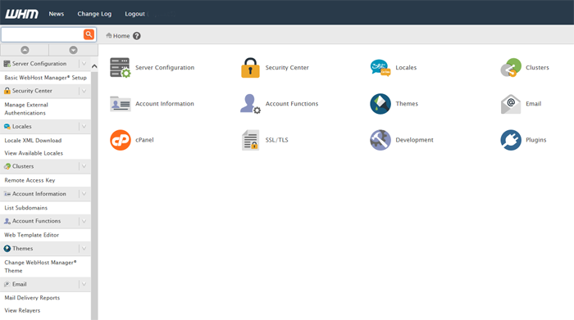The height and width of the screenshot is (320, 574).
Task: Click the sidebar Locales section icon
Action: point(7,126)
